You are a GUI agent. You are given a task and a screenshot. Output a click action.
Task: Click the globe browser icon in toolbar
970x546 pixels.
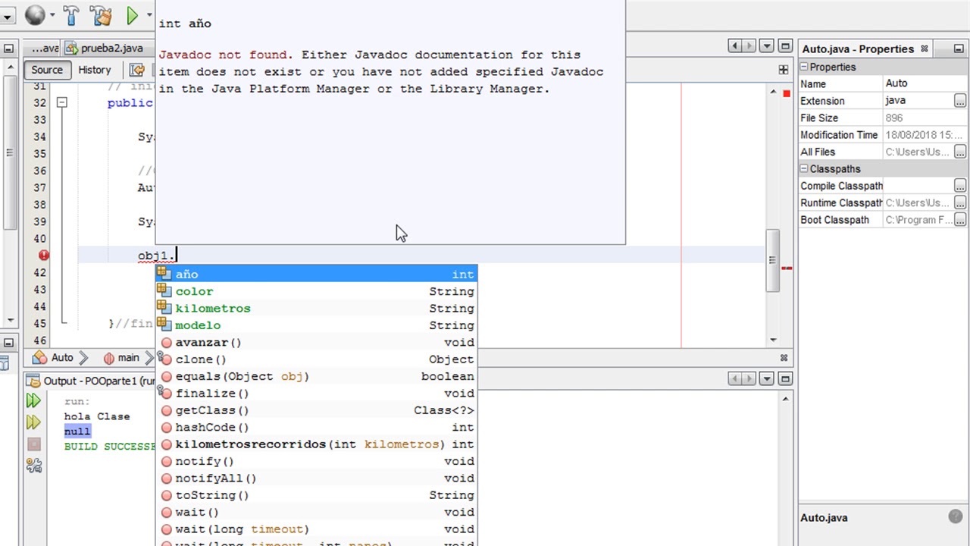tap(34, 14)
